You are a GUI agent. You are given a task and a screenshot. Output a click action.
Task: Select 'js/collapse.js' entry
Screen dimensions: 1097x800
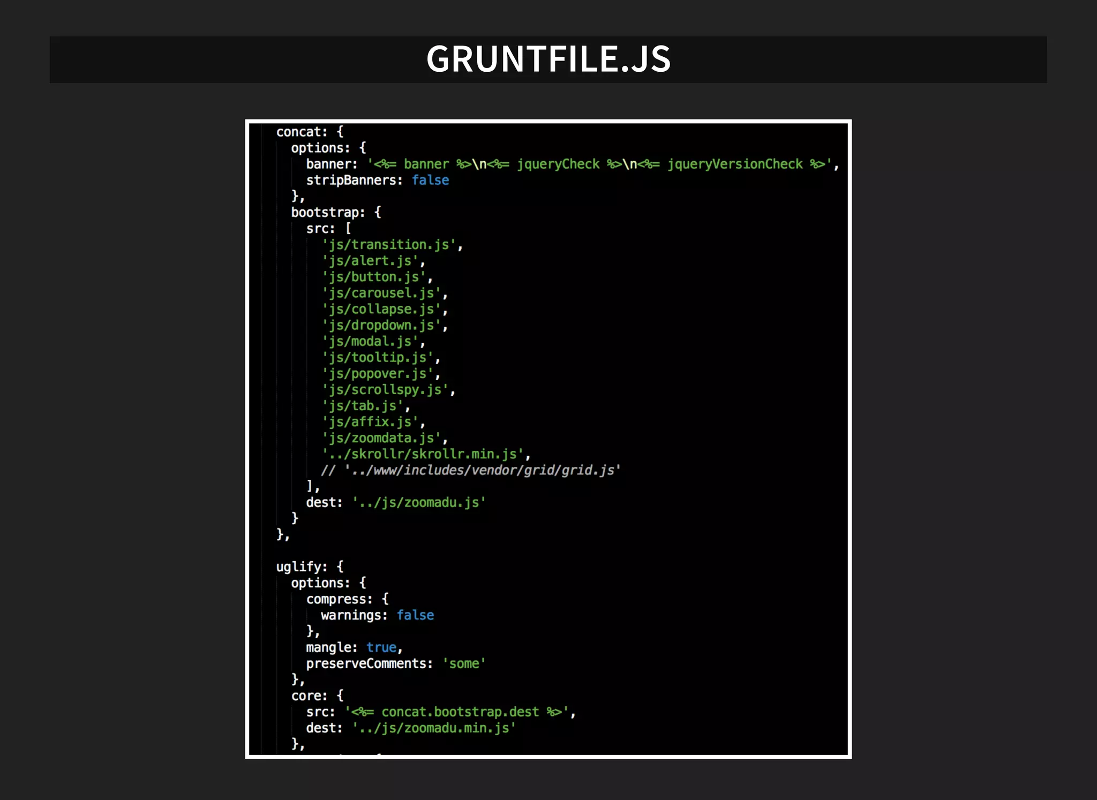385,309
